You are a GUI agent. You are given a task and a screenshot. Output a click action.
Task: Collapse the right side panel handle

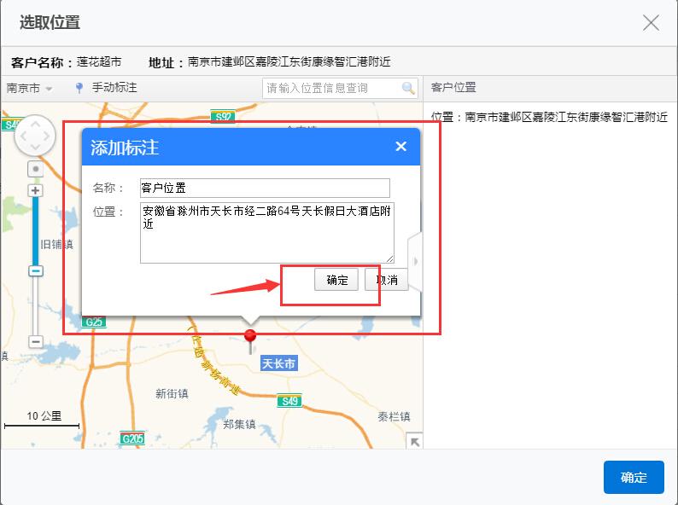click(416, 261)
